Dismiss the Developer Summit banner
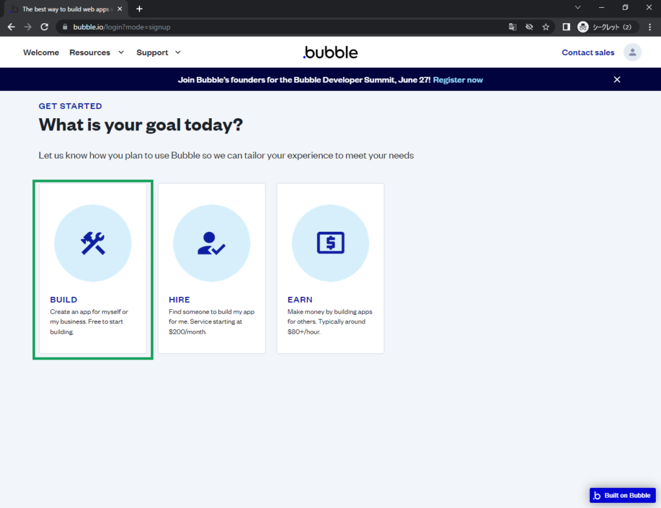The image size is (661, 508). [x=616, y=79]
